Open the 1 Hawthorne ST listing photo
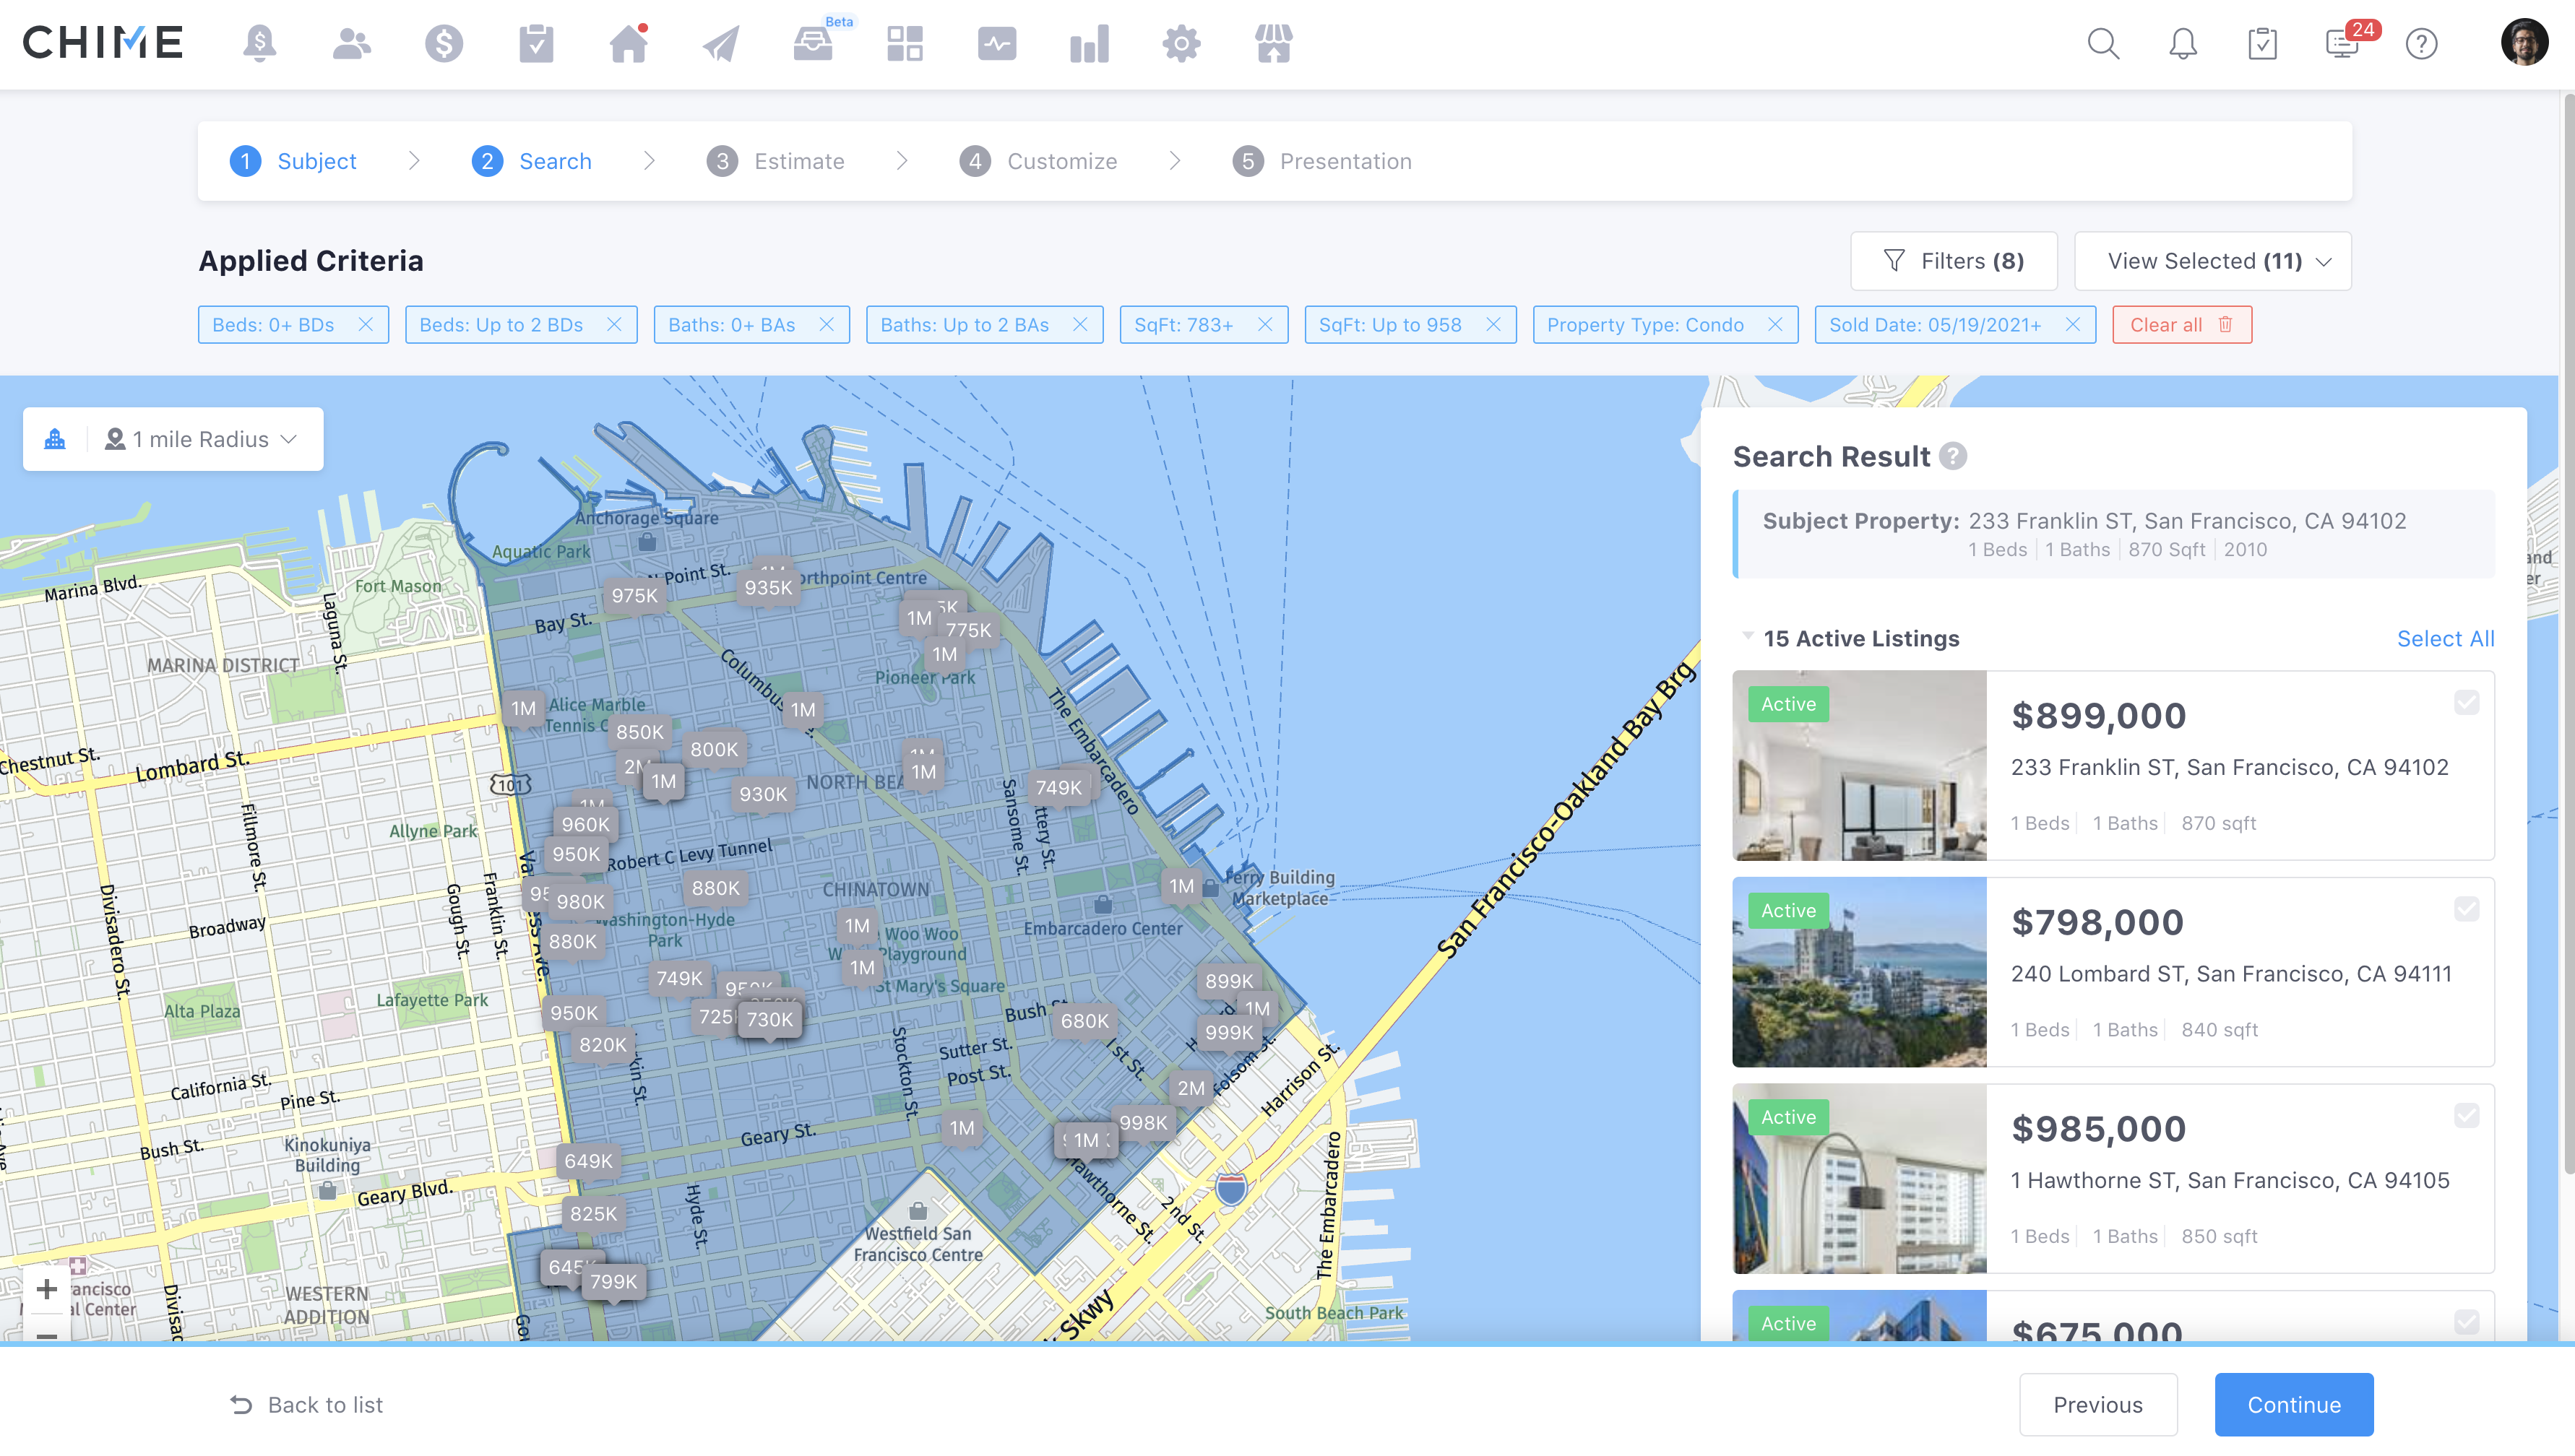This screenshot has height=1456, width=2575. pos(1859,1178)
